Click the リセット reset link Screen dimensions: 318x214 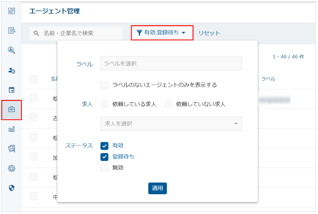pos(209,33)
